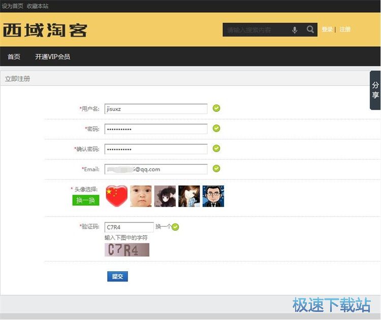
Task: Click the 立即注册 section heading
Action: 17,79
